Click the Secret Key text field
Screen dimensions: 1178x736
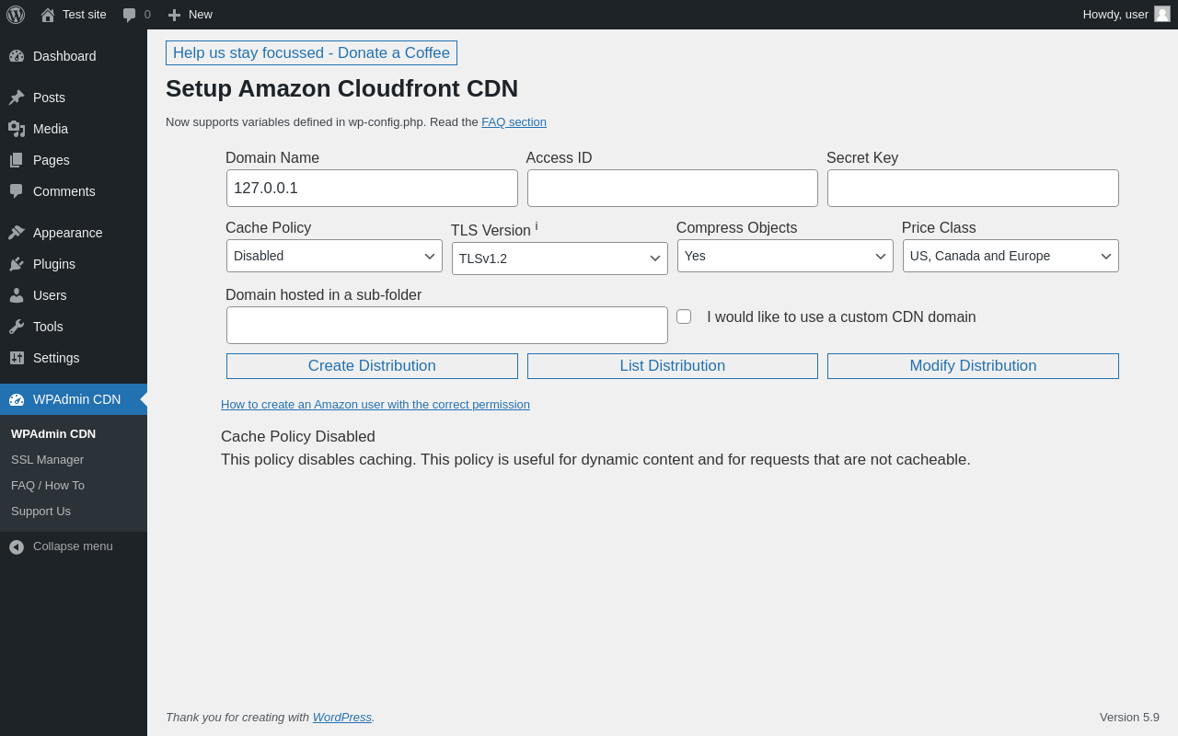973,188
